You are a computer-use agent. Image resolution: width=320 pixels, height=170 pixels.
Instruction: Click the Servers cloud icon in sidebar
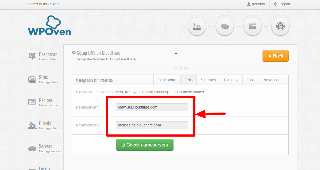pos(32,148)
